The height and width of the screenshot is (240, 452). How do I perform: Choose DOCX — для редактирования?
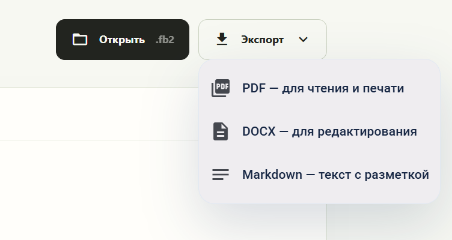(319, 131)
